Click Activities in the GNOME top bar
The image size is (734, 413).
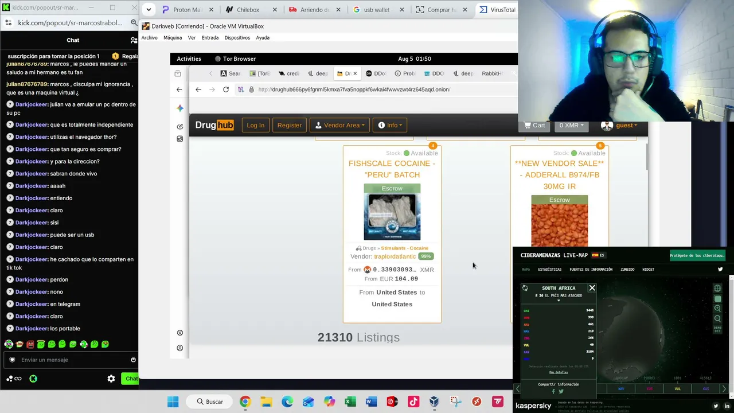click(x=189, y=59)
